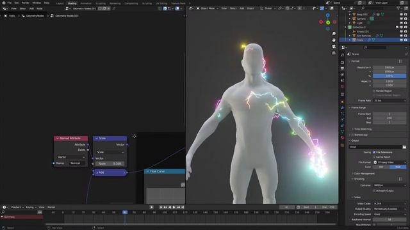Image resolution: width=410 pixels, height=230 pixels.
Task: Open the Material properties tab icon
Action: (342, 137)
